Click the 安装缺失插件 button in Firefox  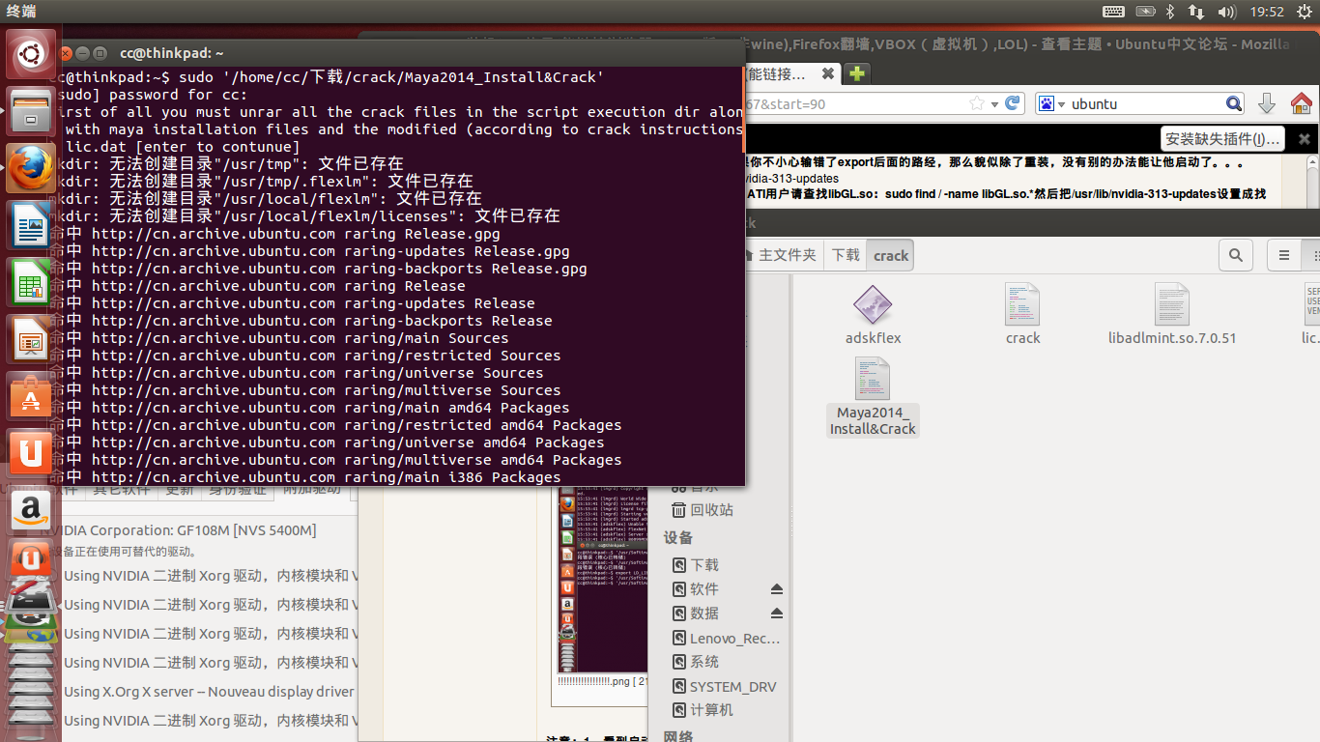pos(1223,139)
